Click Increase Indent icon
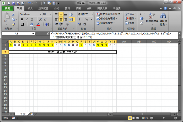Viewport: 183px width, 122px height. tap(61, 24)
